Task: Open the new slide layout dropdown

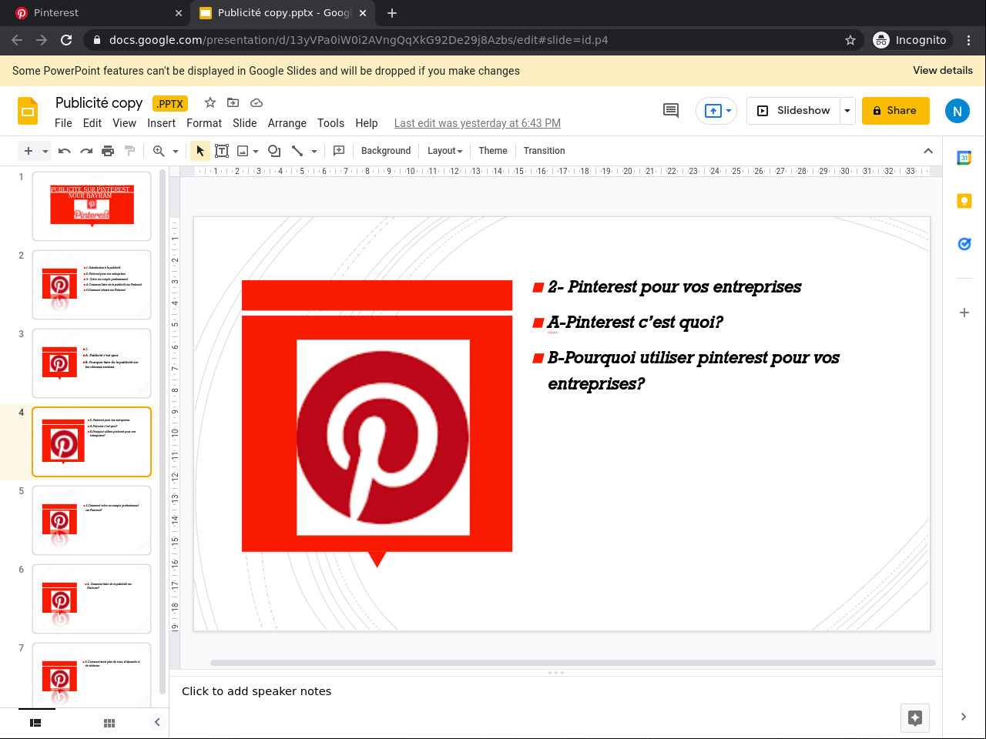Action: tap(45, 151)
